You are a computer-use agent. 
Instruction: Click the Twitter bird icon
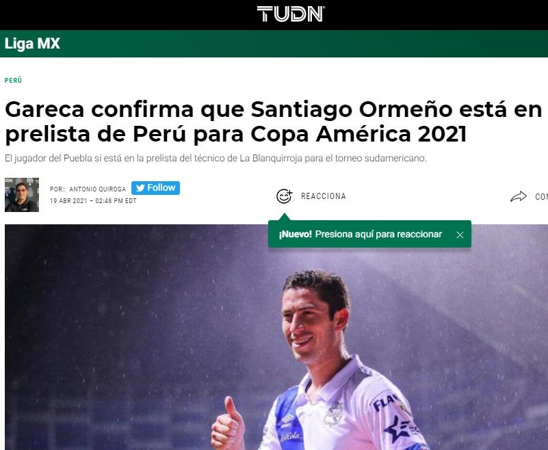140,188
